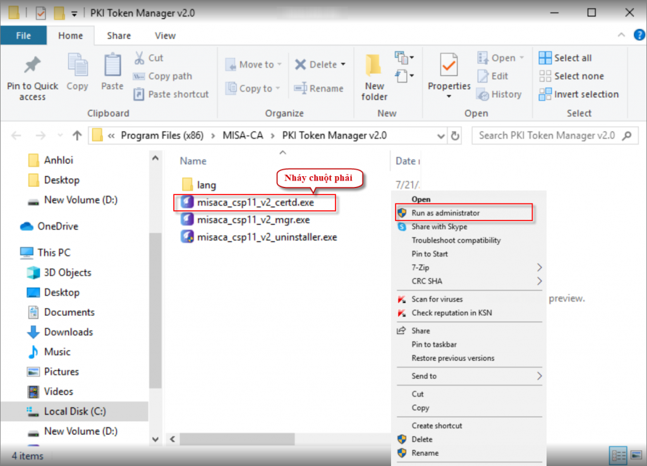Click History in the Open group
This screenshot has height=466, width=647.
(499, 95)
